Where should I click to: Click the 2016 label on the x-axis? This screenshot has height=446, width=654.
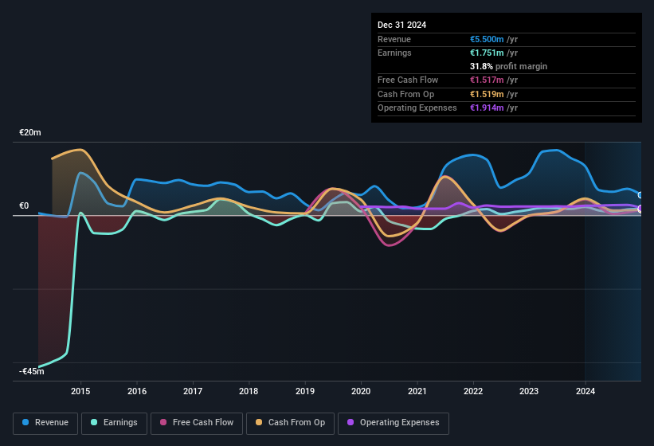137,391
